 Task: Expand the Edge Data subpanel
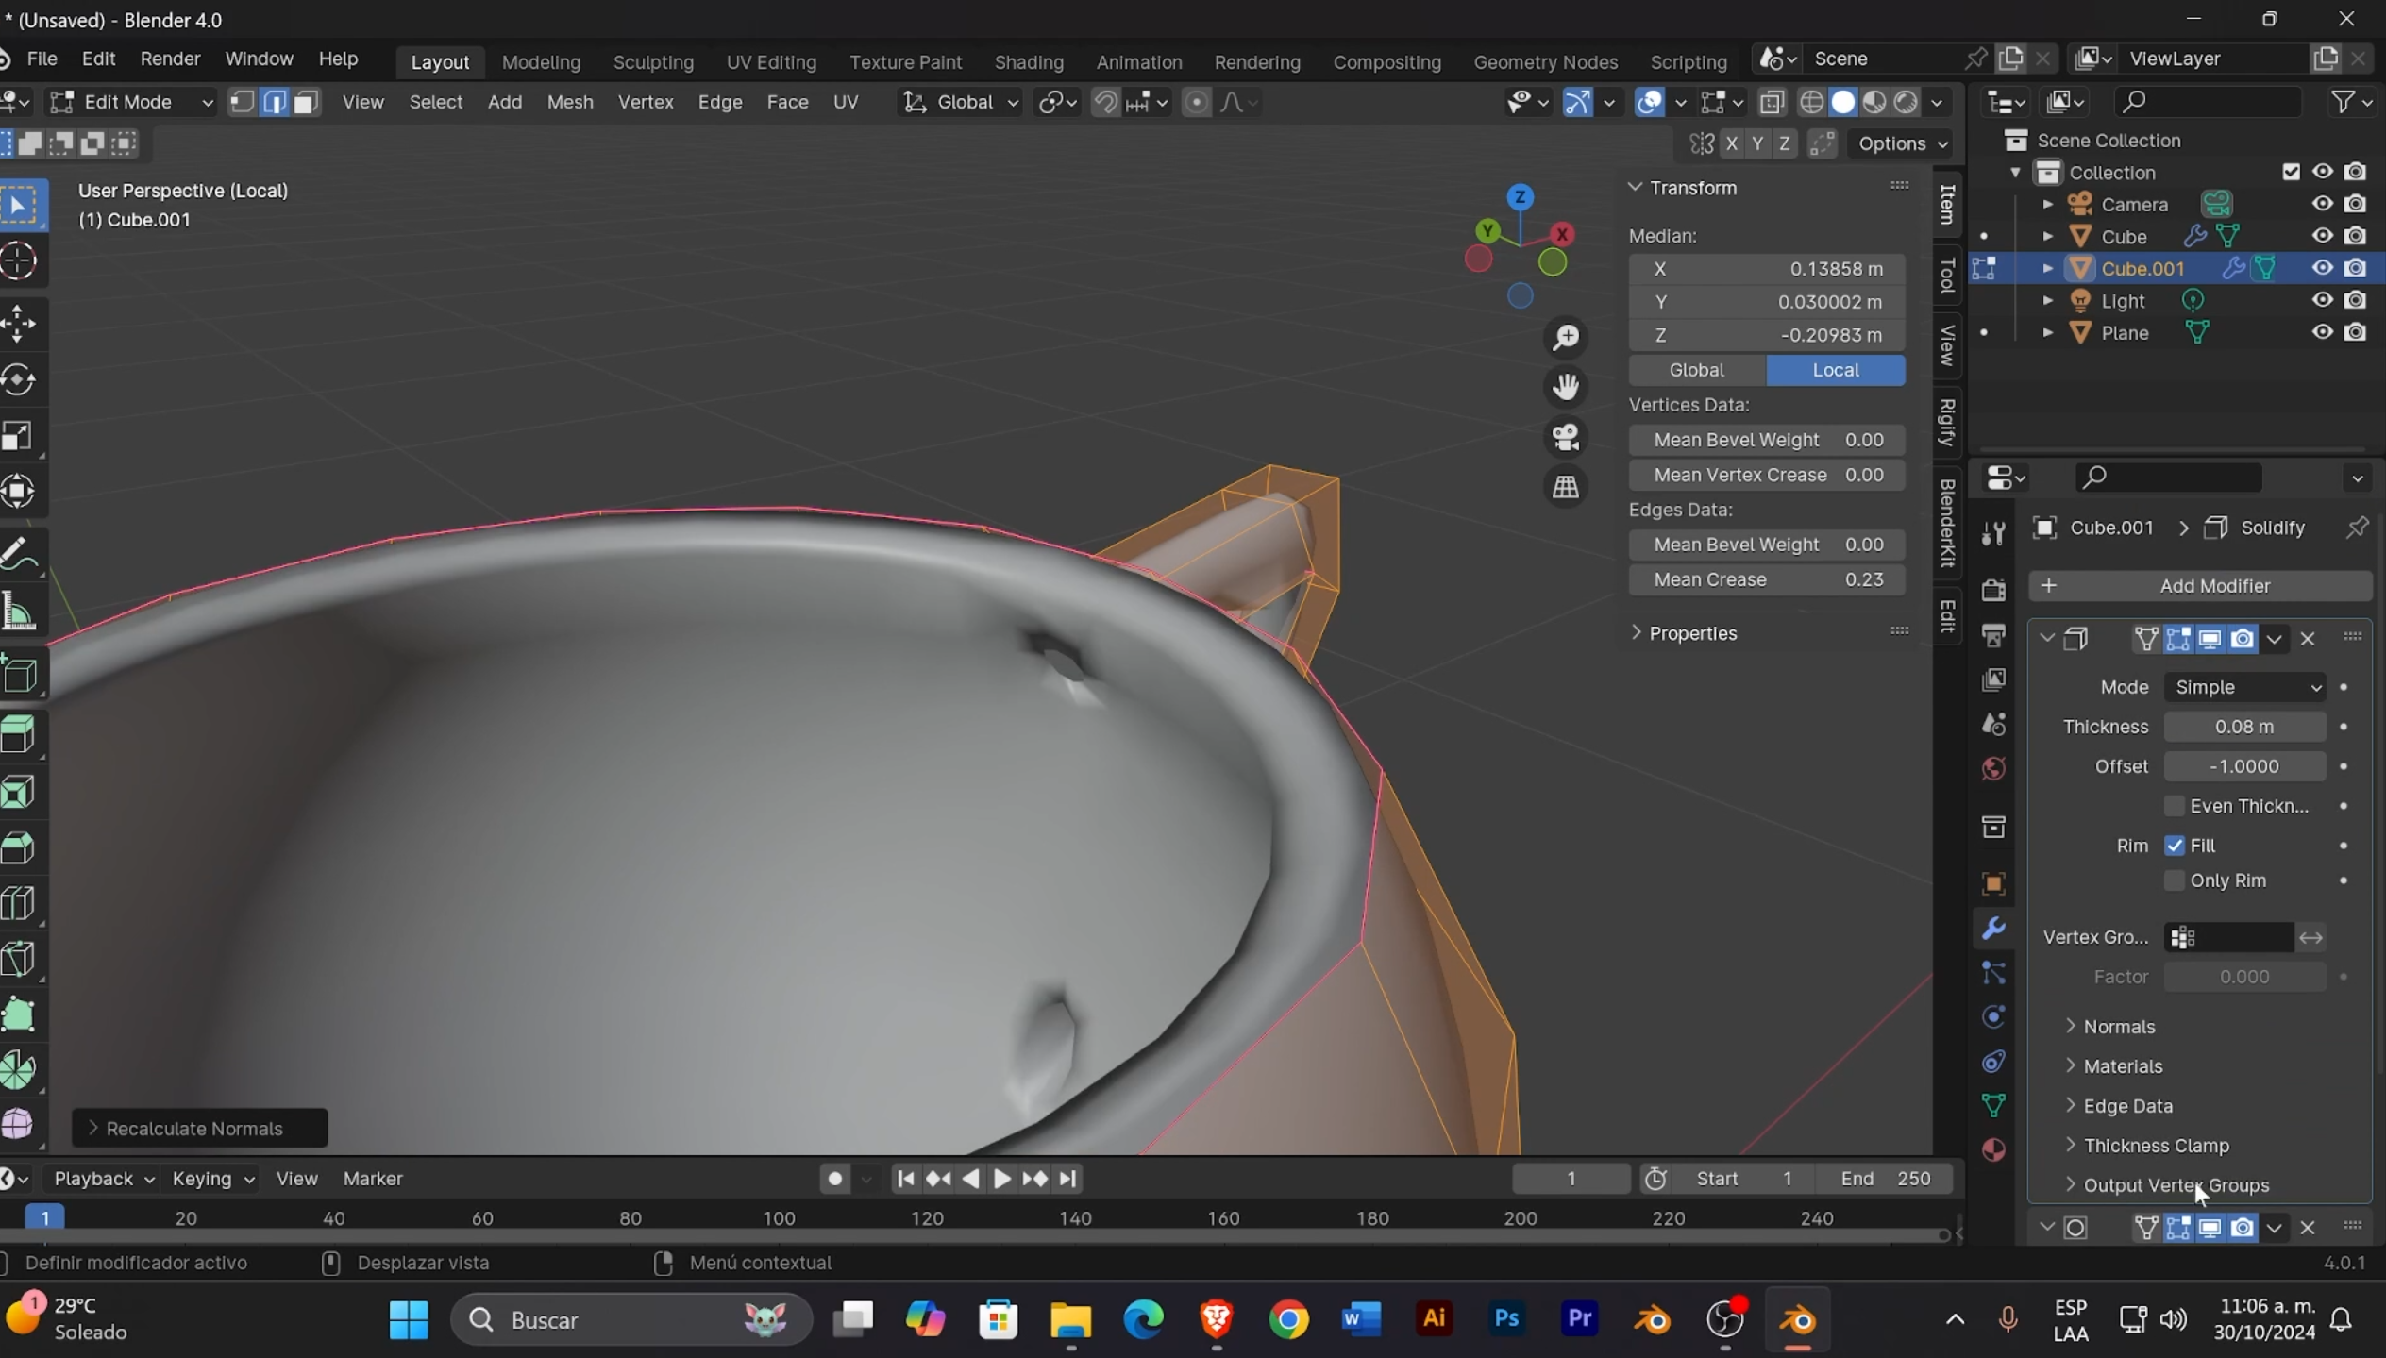[2127, 1106]
